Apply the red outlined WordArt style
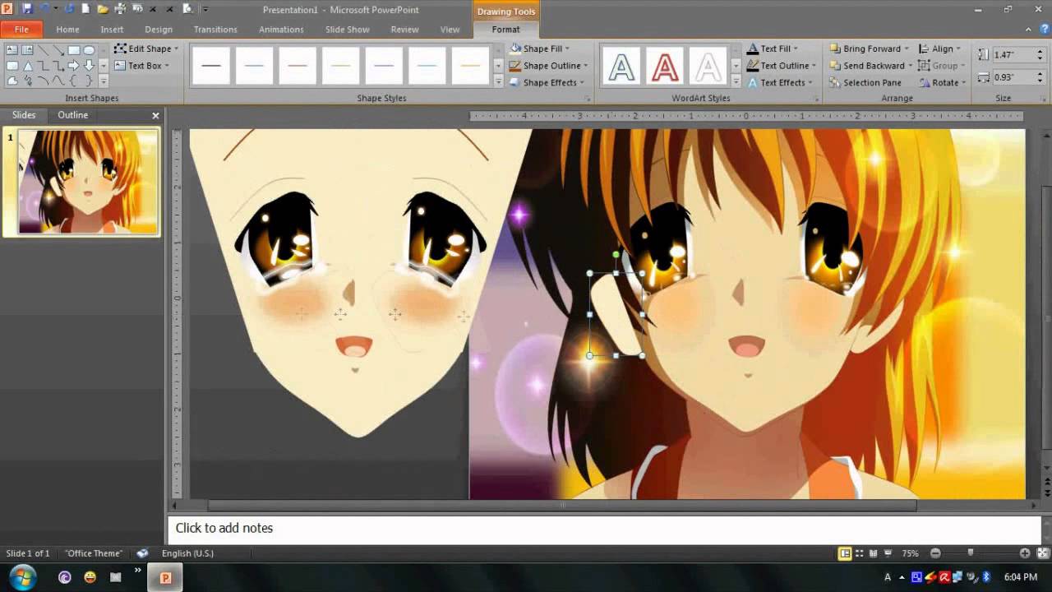 (x=664, y=66)
